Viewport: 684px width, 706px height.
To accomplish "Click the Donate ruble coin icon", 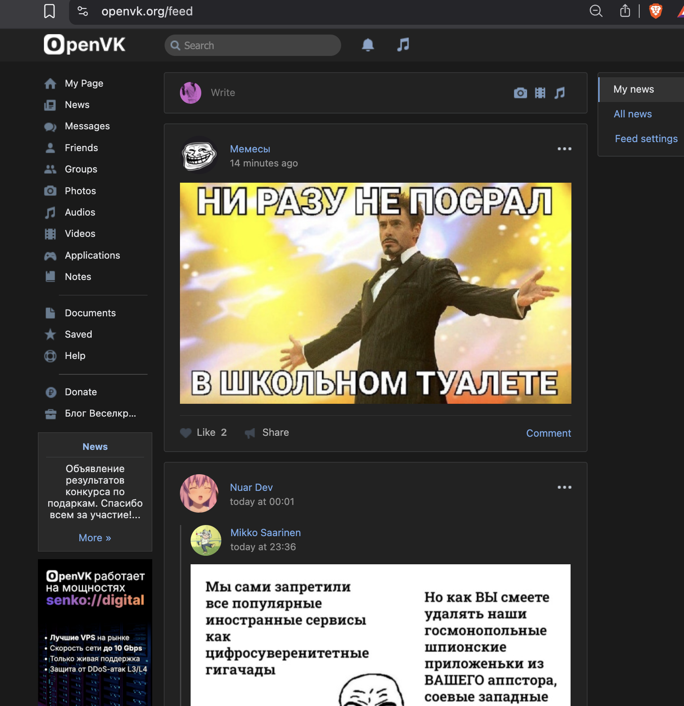I will tap(51, 392).
